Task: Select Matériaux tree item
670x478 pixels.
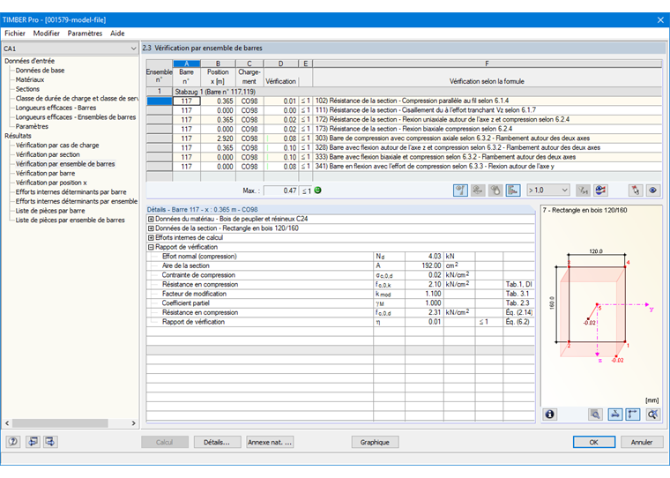Action: (x=30, y=79)
